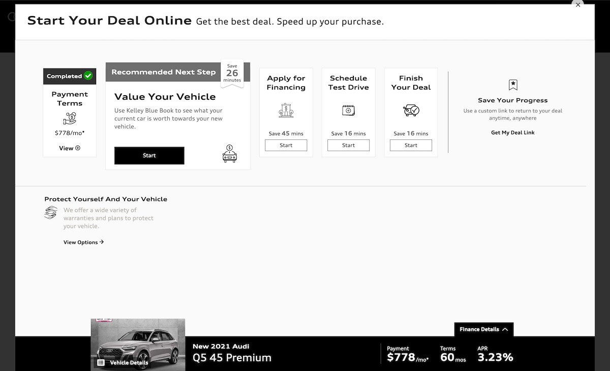Click the 60 mos terms value
This screenshot has width=610, height=371.
click(x=453, y=357)
